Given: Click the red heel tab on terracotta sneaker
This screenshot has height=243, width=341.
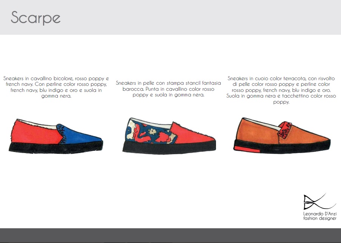Looking at the screenshot, I should coord(247,149).
